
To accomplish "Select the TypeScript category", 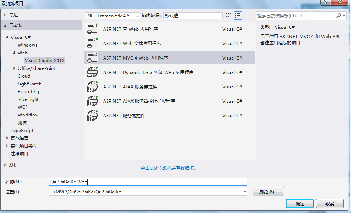I will coord(22,131).
